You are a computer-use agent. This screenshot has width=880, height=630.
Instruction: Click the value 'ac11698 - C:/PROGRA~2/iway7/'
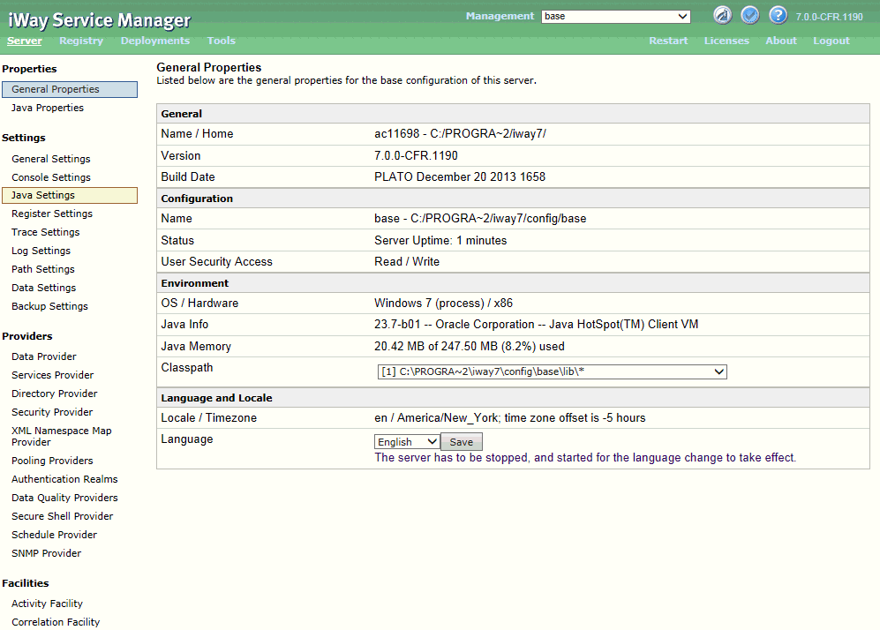point(460,133)
